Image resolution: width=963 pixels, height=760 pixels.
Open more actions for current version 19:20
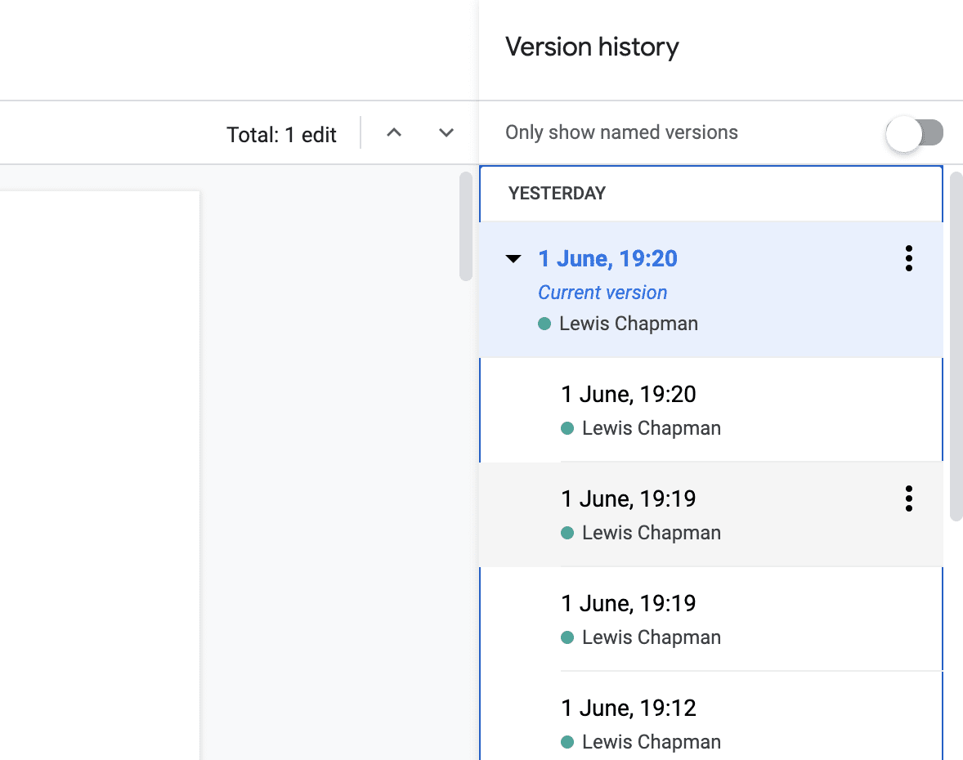908,258
